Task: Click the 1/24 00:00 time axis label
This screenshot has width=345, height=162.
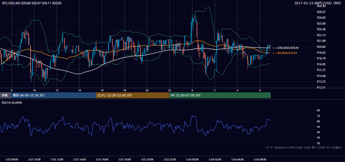Action: coord(192,160)
